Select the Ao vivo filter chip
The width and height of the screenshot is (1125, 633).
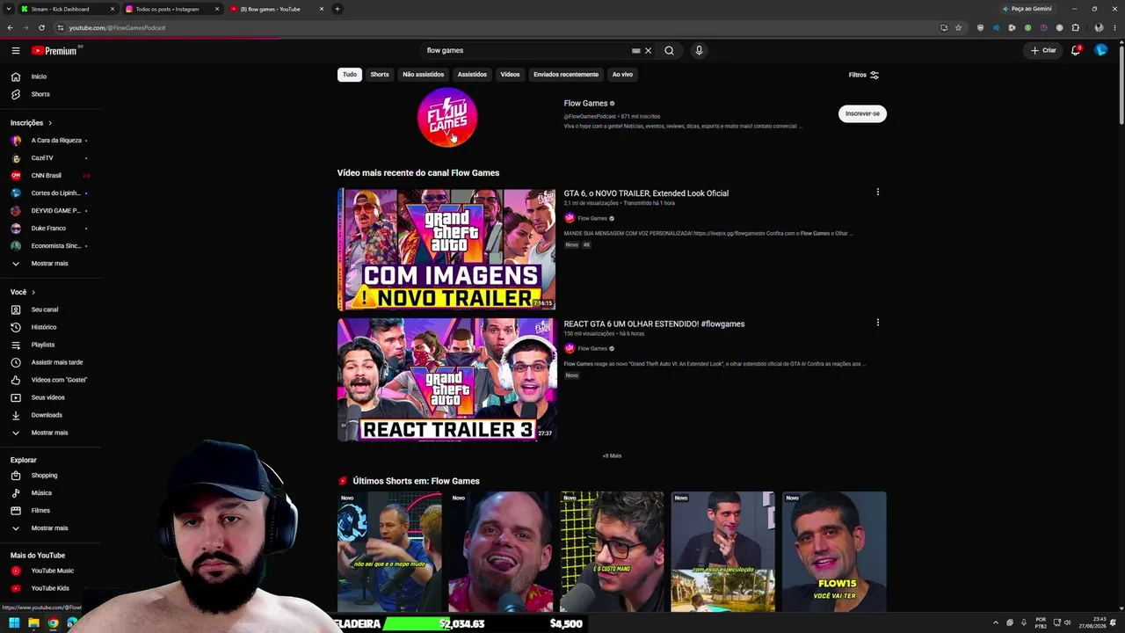[622, 75]
